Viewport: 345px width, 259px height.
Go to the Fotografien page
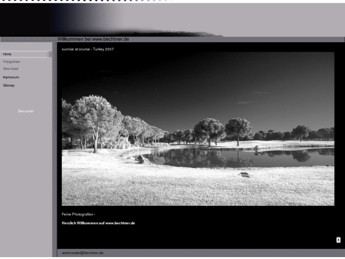12,62
